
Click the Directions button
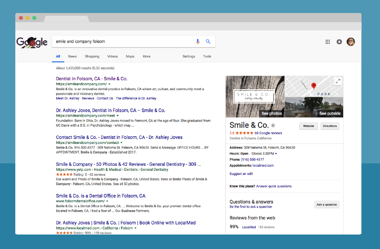click(x=330, y=126)
